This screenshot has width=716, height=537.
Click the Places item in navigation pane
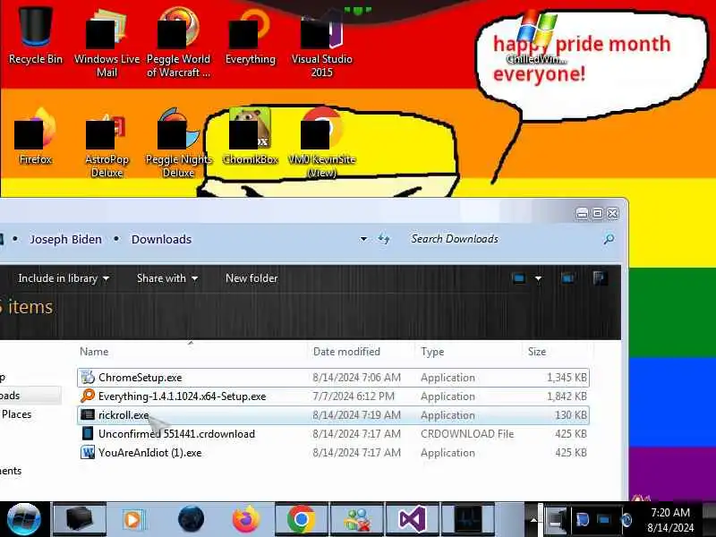point(16,414)
